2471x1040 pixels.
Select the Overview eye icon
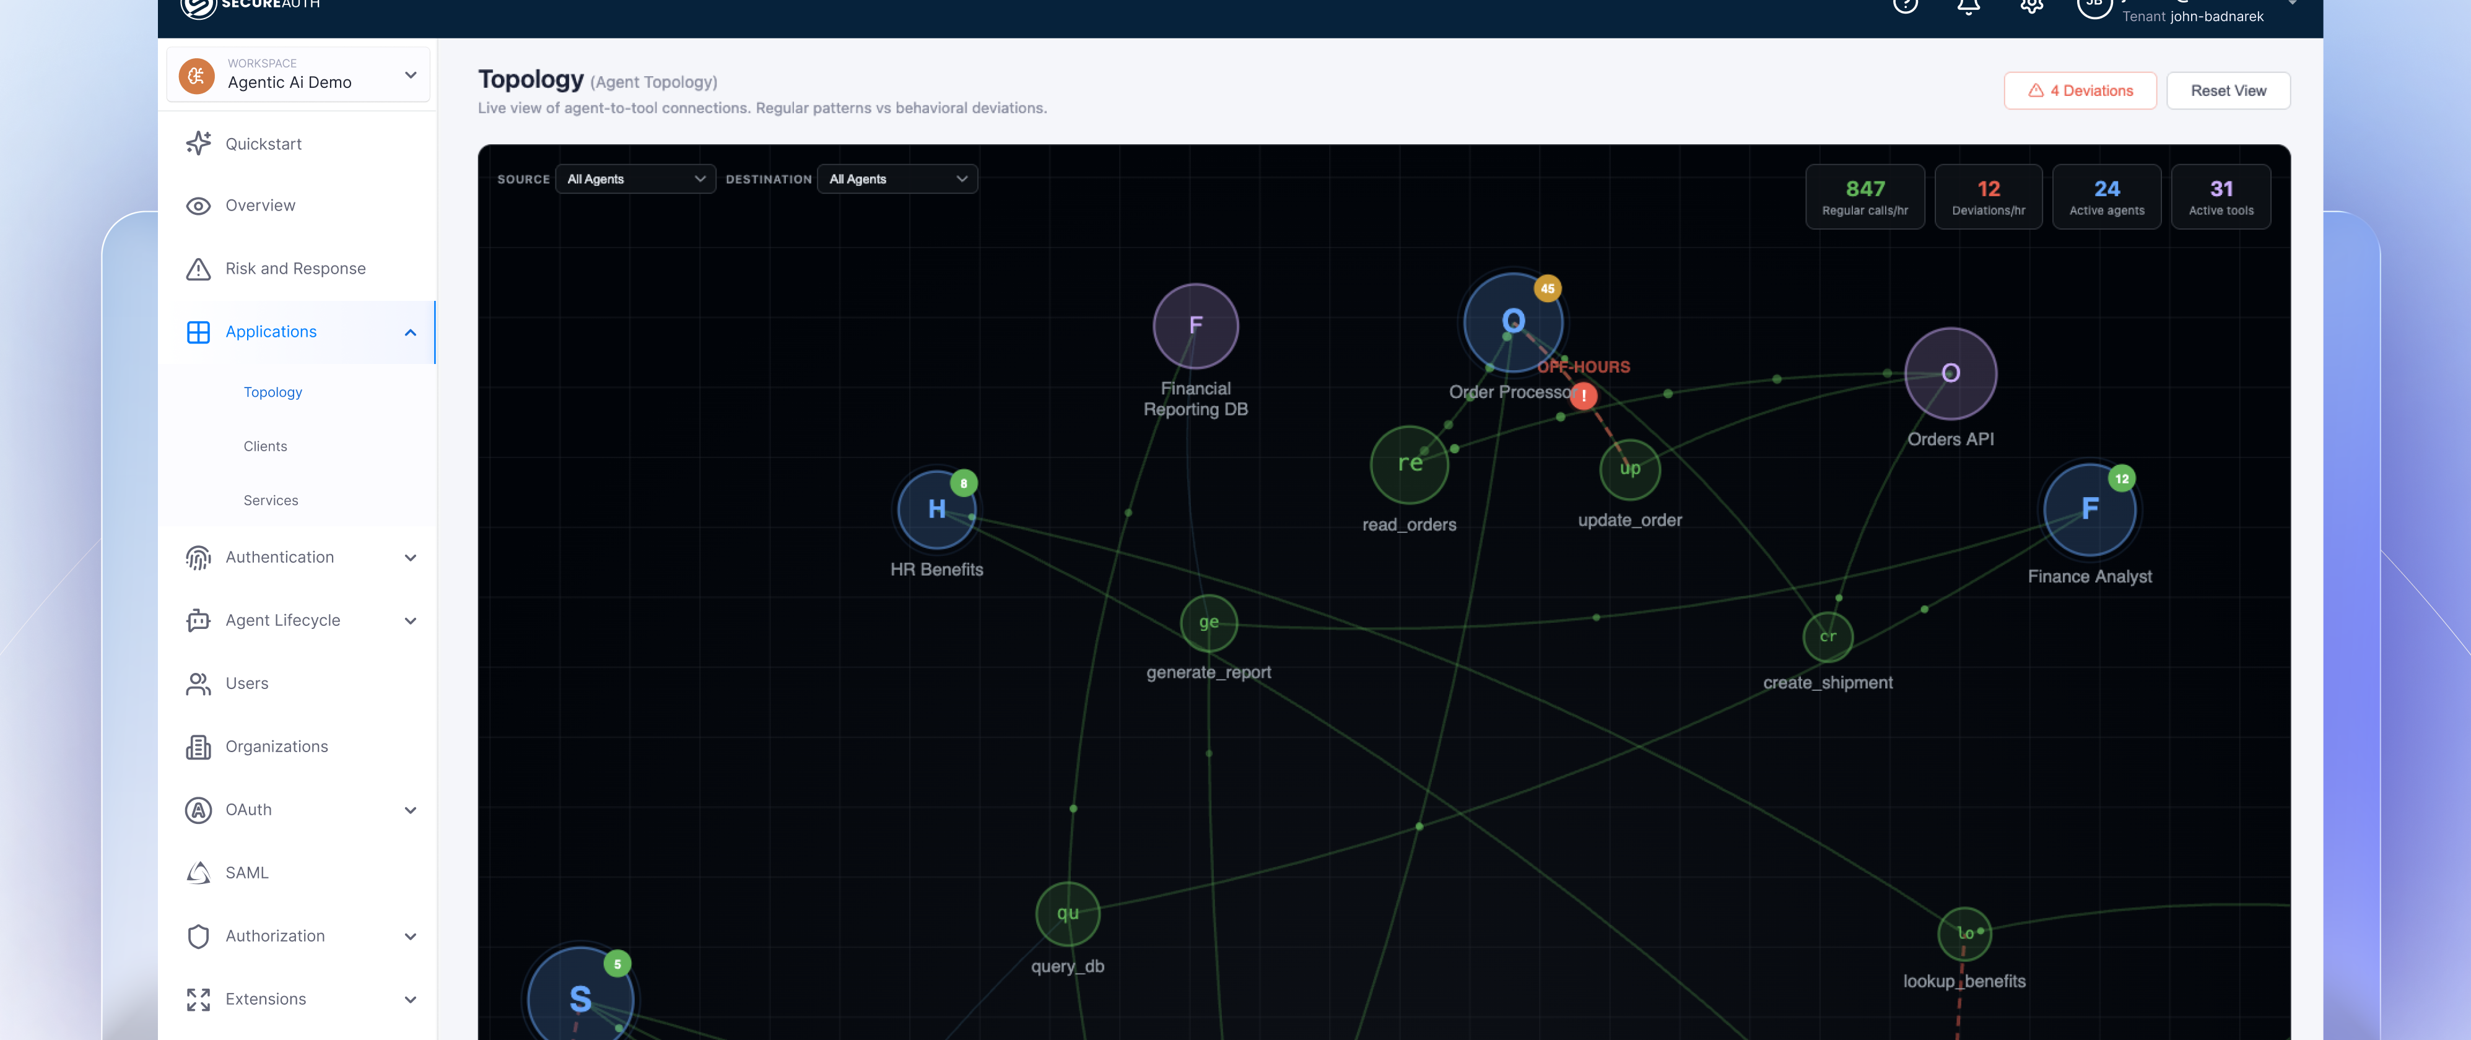199,205
